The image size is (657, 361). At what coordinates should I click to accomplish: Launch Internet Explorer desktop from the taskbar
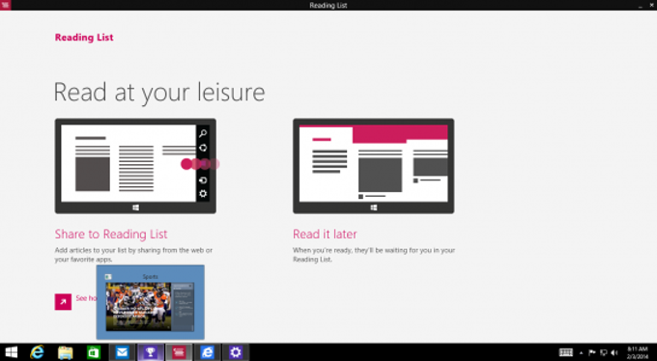(x=37, y=352)
